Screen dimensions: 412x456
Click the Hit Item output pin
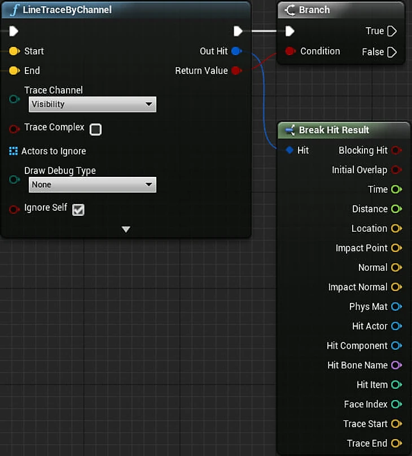pos(397,385)
